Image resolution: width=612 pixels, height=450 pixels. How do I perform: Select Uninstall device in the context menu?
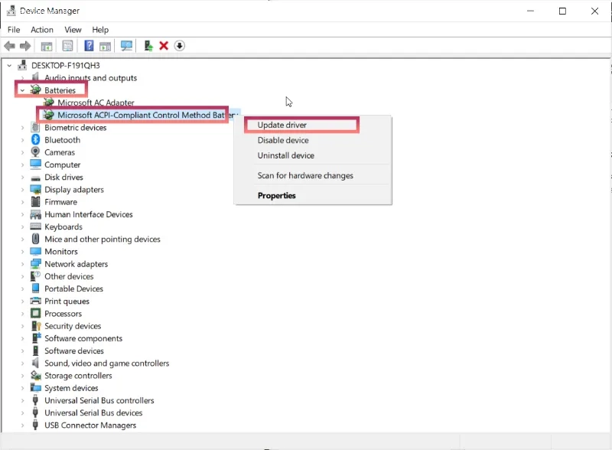[285, 155]
